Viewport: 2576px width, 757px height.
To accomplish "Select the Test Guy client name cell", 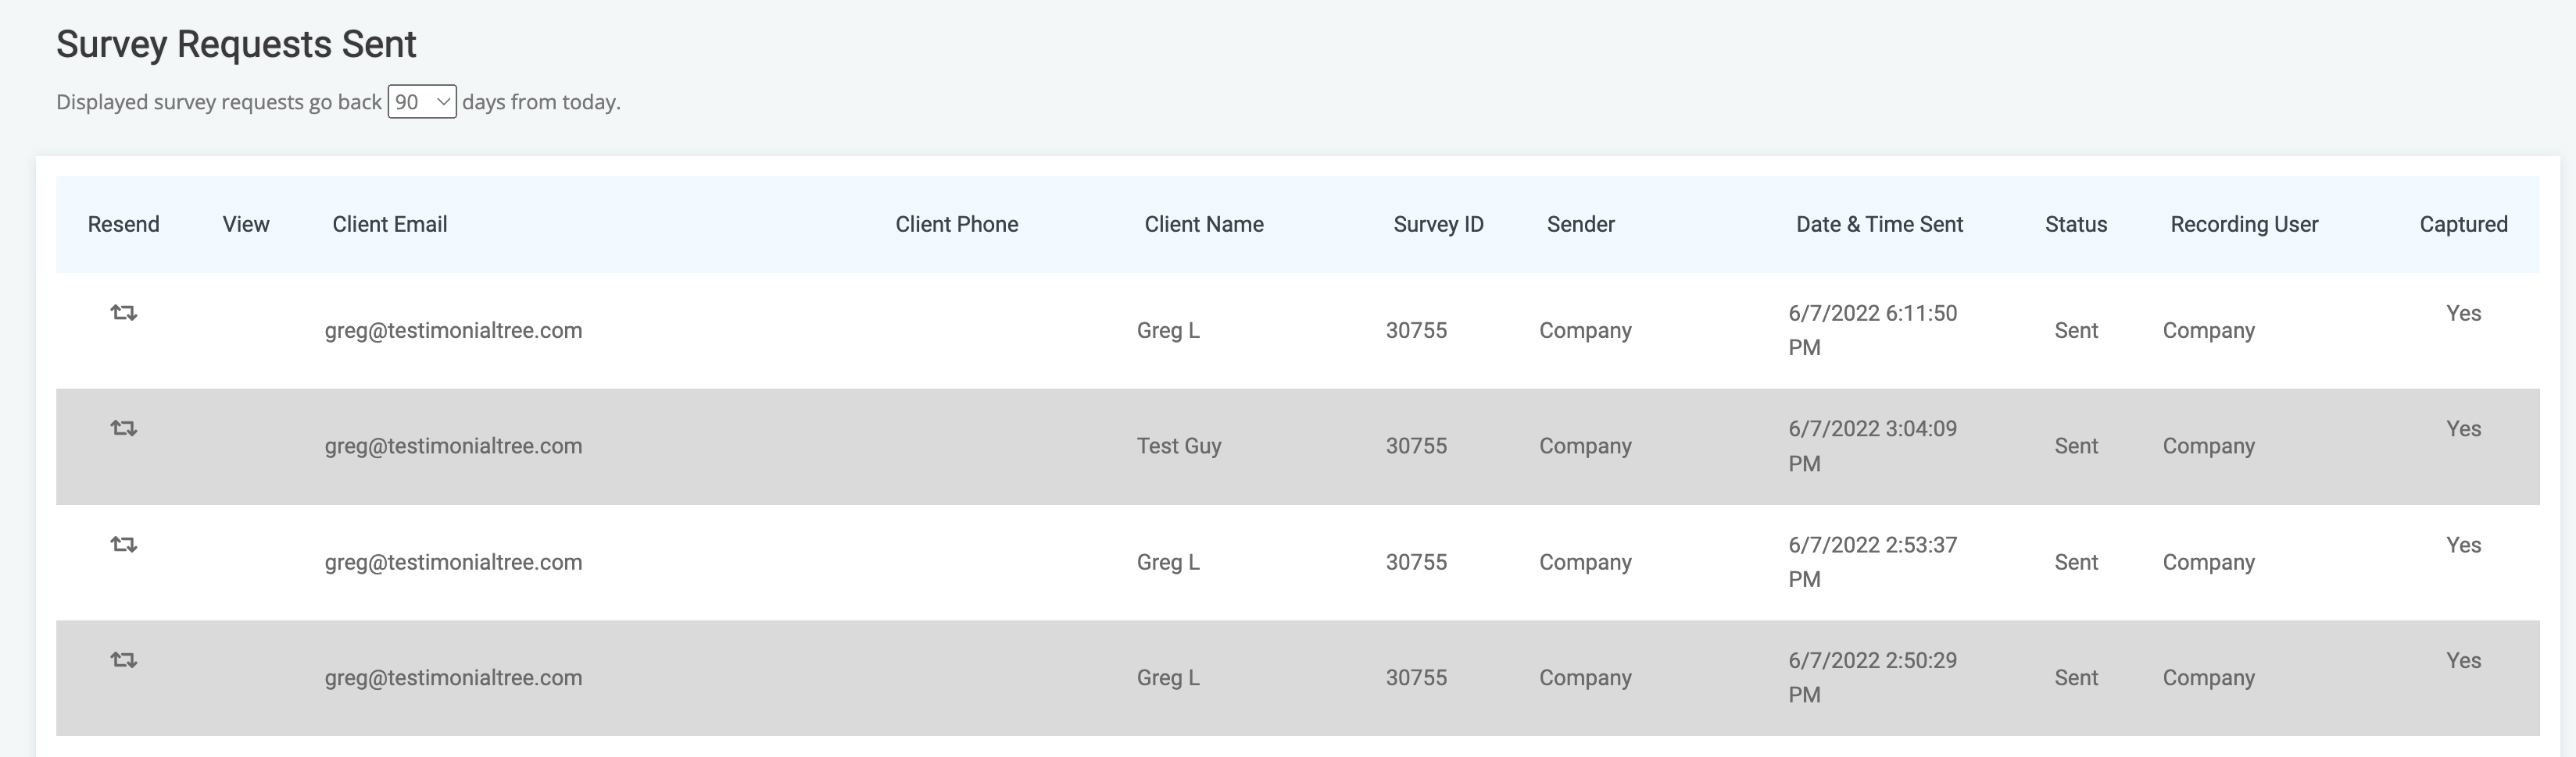I will [x=1178, y=446].
